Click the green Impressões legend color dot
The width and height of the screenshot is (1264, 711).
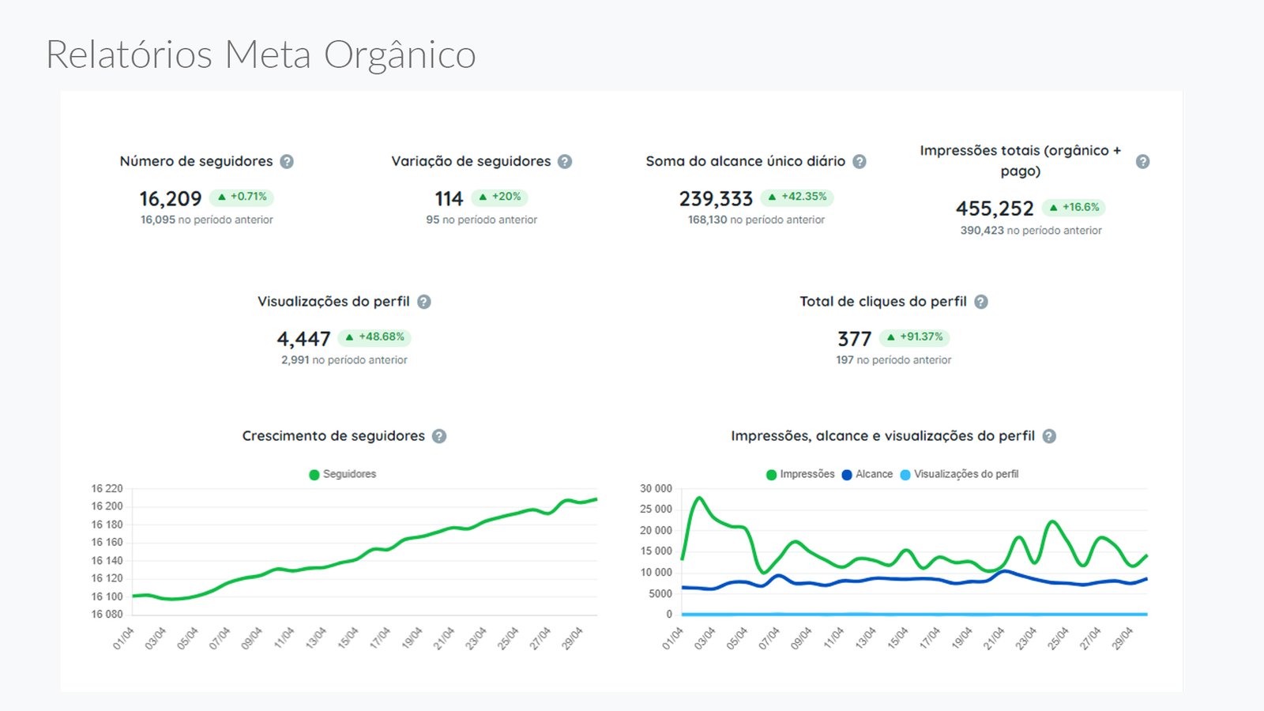(771, 475)
